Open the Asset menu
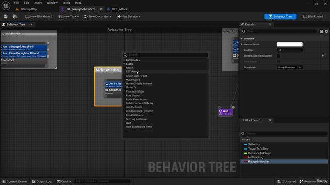Viewport: 330px width, 185px height. pos(38,3)
